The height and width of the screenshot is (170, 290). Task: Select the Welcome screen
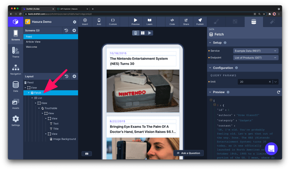(x=51, y=47)
